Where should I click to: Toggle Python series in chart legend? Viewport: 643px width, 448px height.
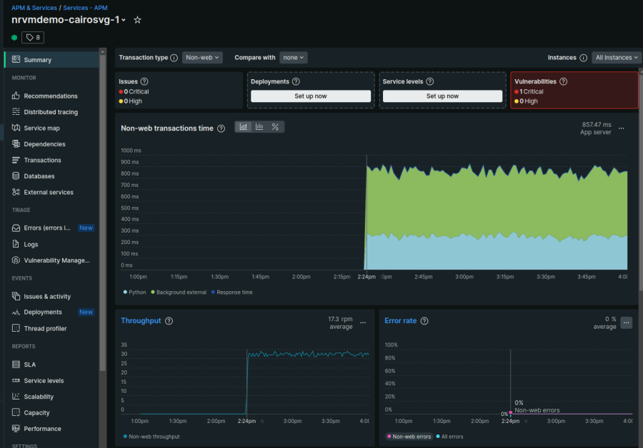coord(134,292)
